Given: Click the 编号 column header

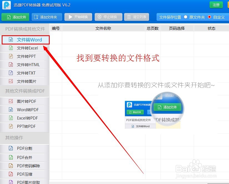Looking at the screenshot, I should 56,28.
